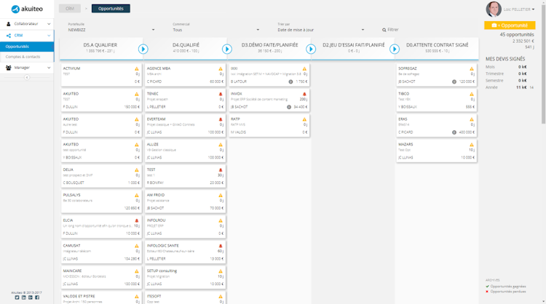This screenshot has height=304, width=546.
Task: Collapse the sidebar with round arrow button
Action: point(27,77)
